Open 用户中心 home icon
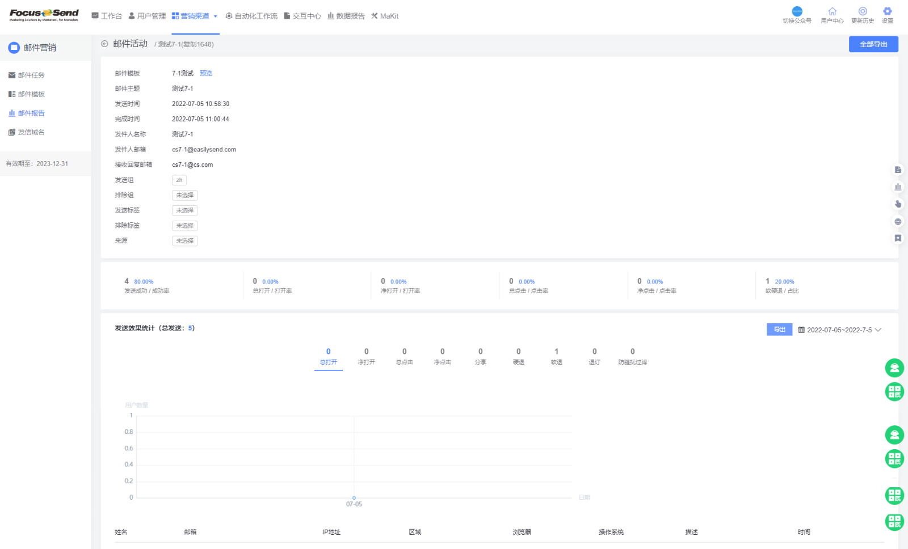Screen dimensions: 908x549 pos(832,11)
